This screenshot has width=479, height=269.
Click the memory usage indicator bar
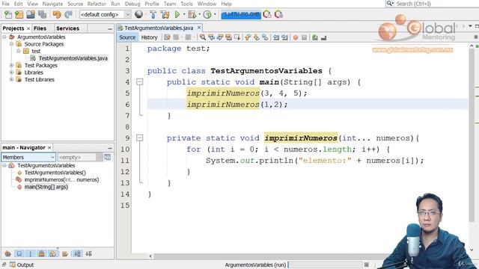point(241,14)
